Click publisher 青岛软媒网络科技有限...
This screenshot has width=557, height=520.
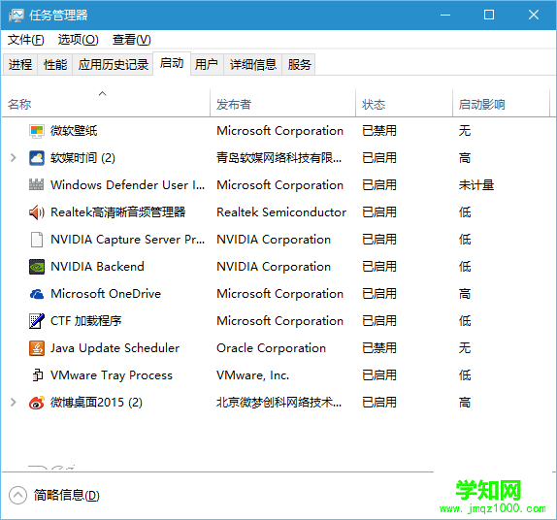tap(278, 158)
